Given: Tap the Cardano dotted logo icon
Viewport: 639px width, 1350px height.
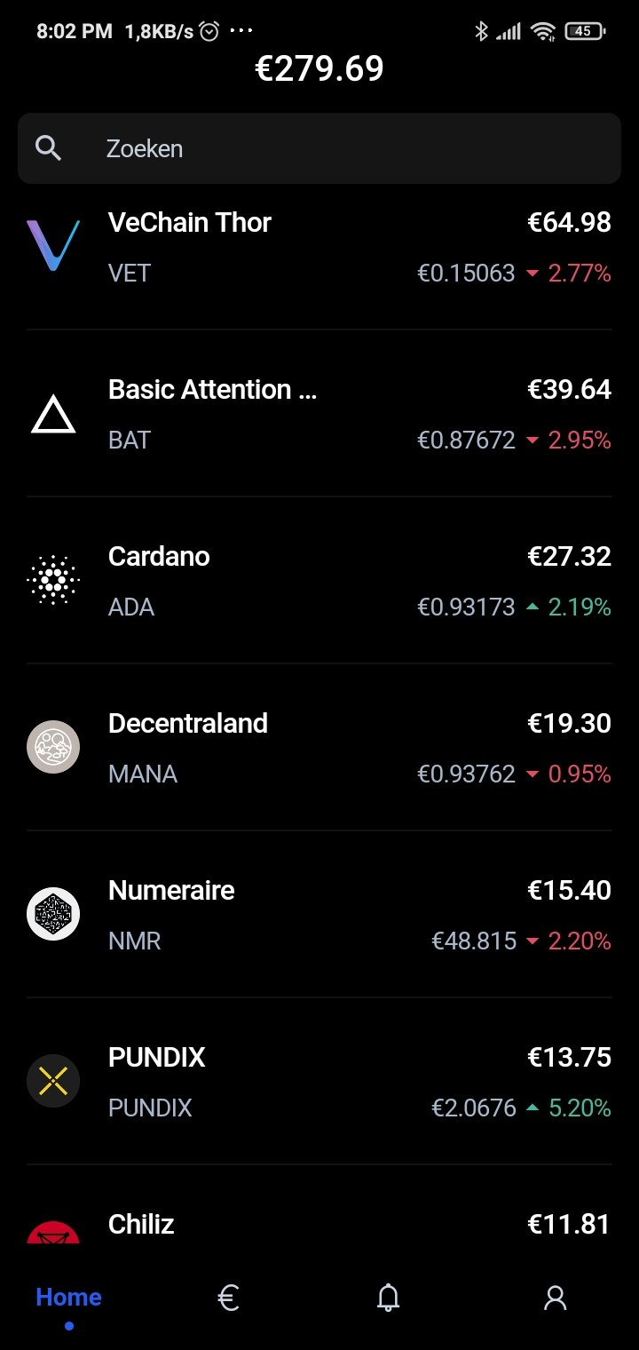Looking at the screenshot, I should click(53, 580).
